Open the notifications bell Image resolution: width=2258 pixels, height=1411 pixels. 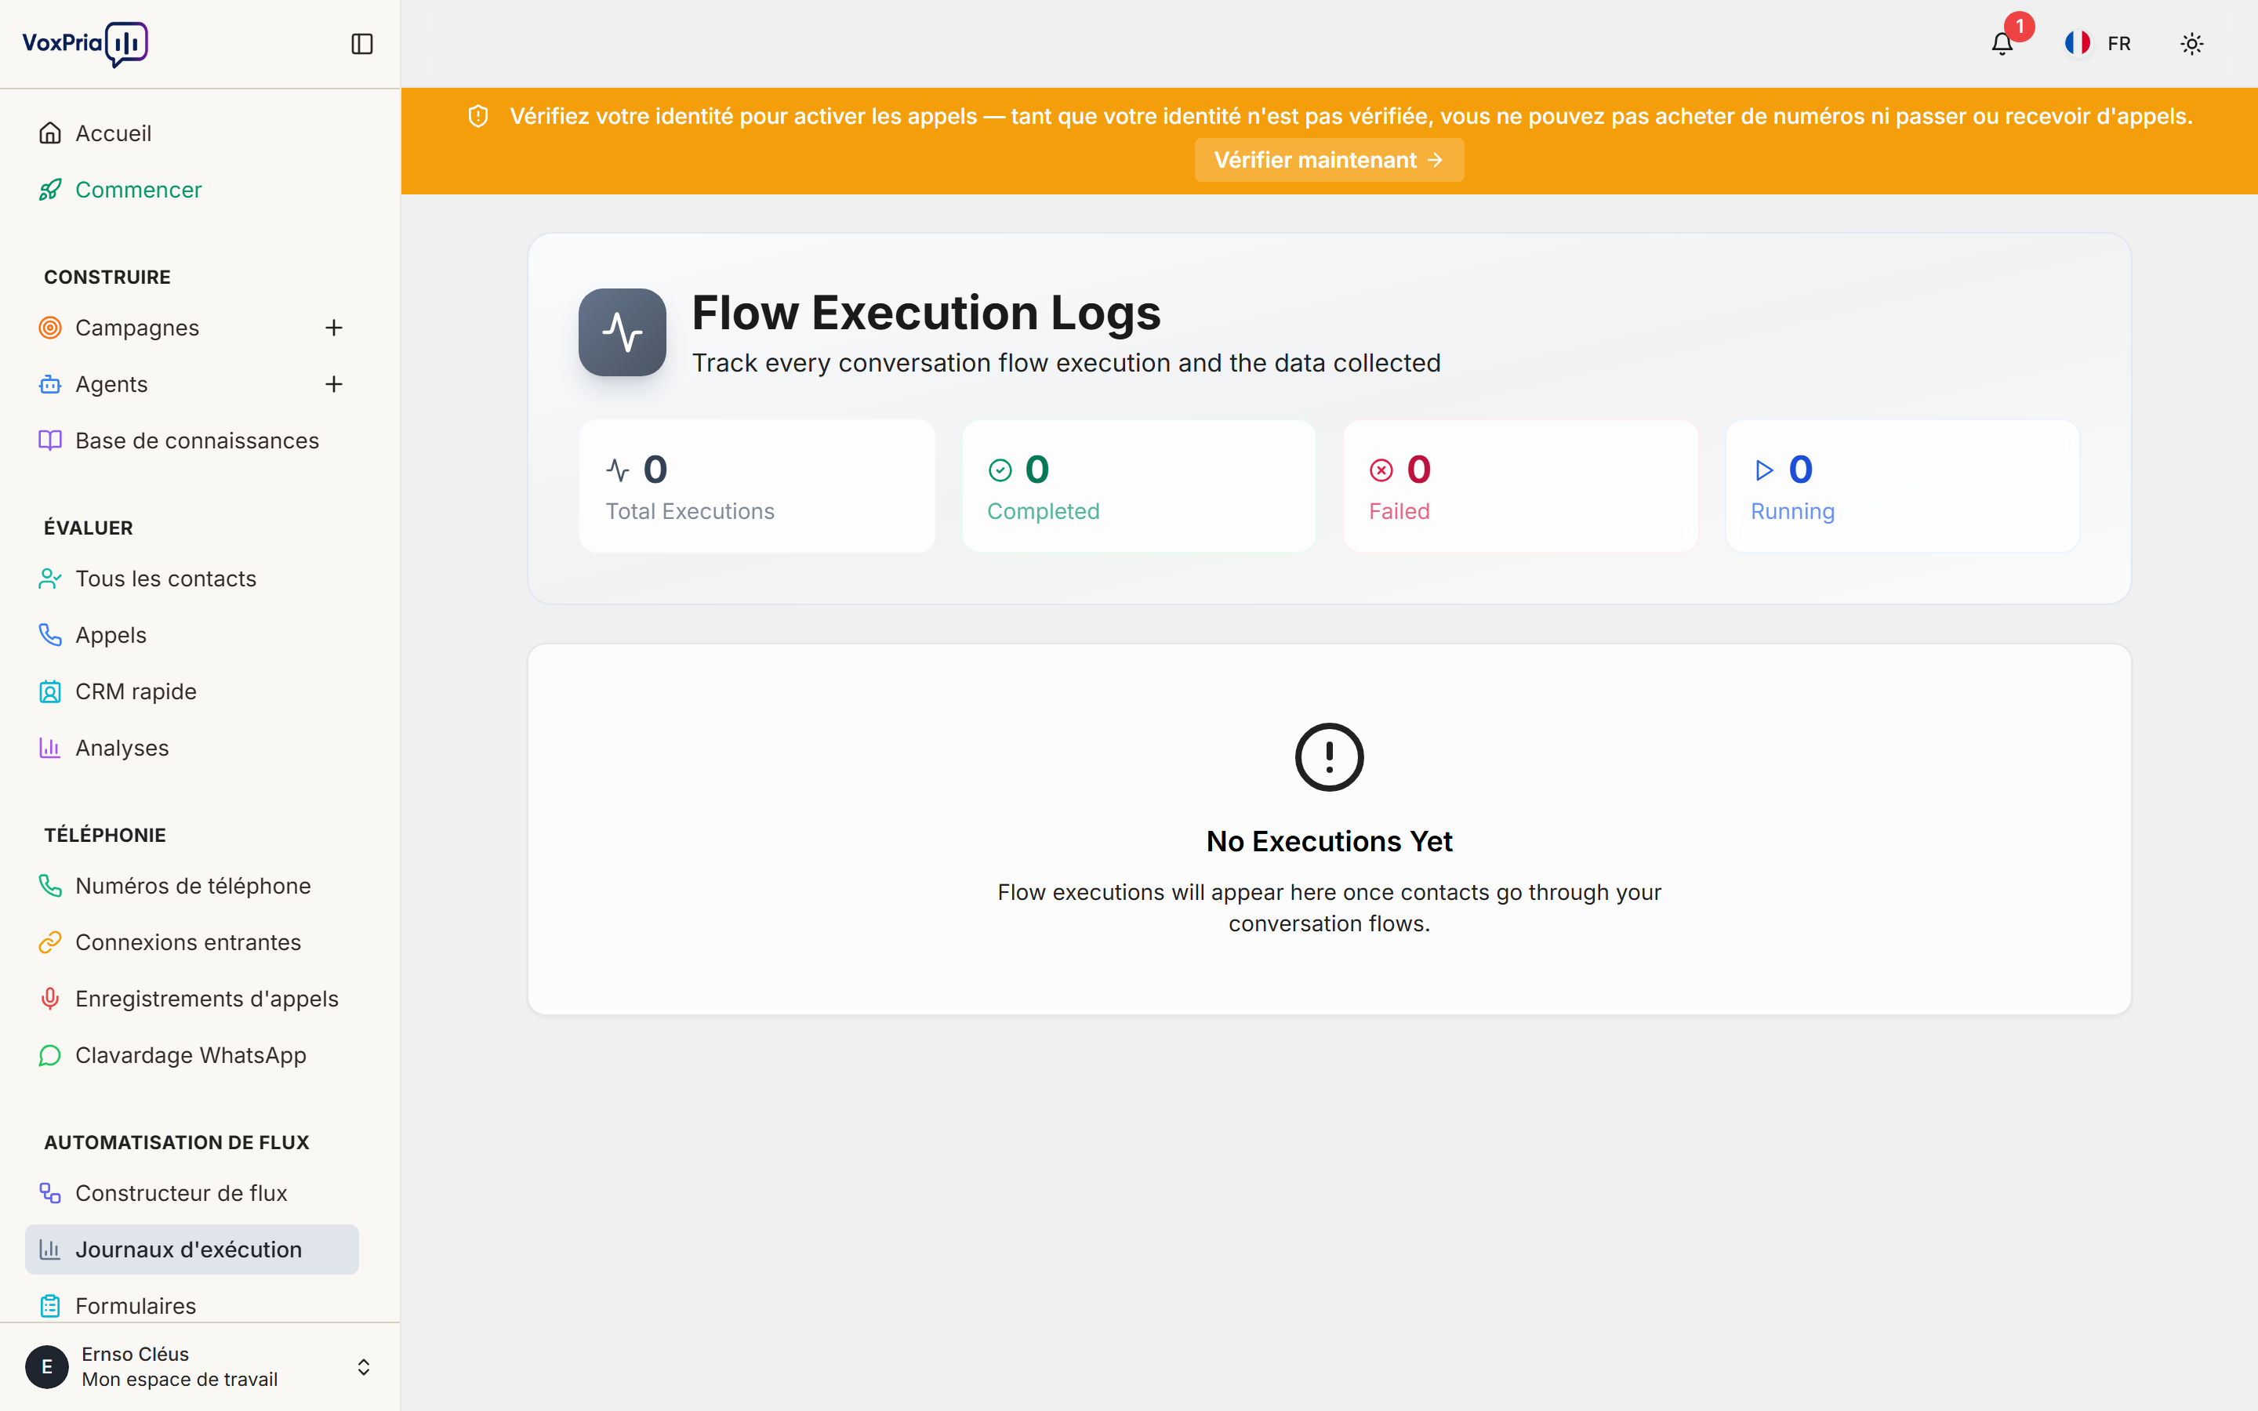(x=2002, y=44)
